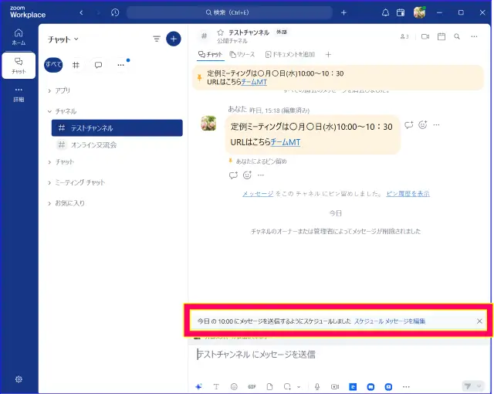Click the plus icon beside search bar
This screenshot has height=394, width=494.
pyautogui.click(x=343, y=12)
